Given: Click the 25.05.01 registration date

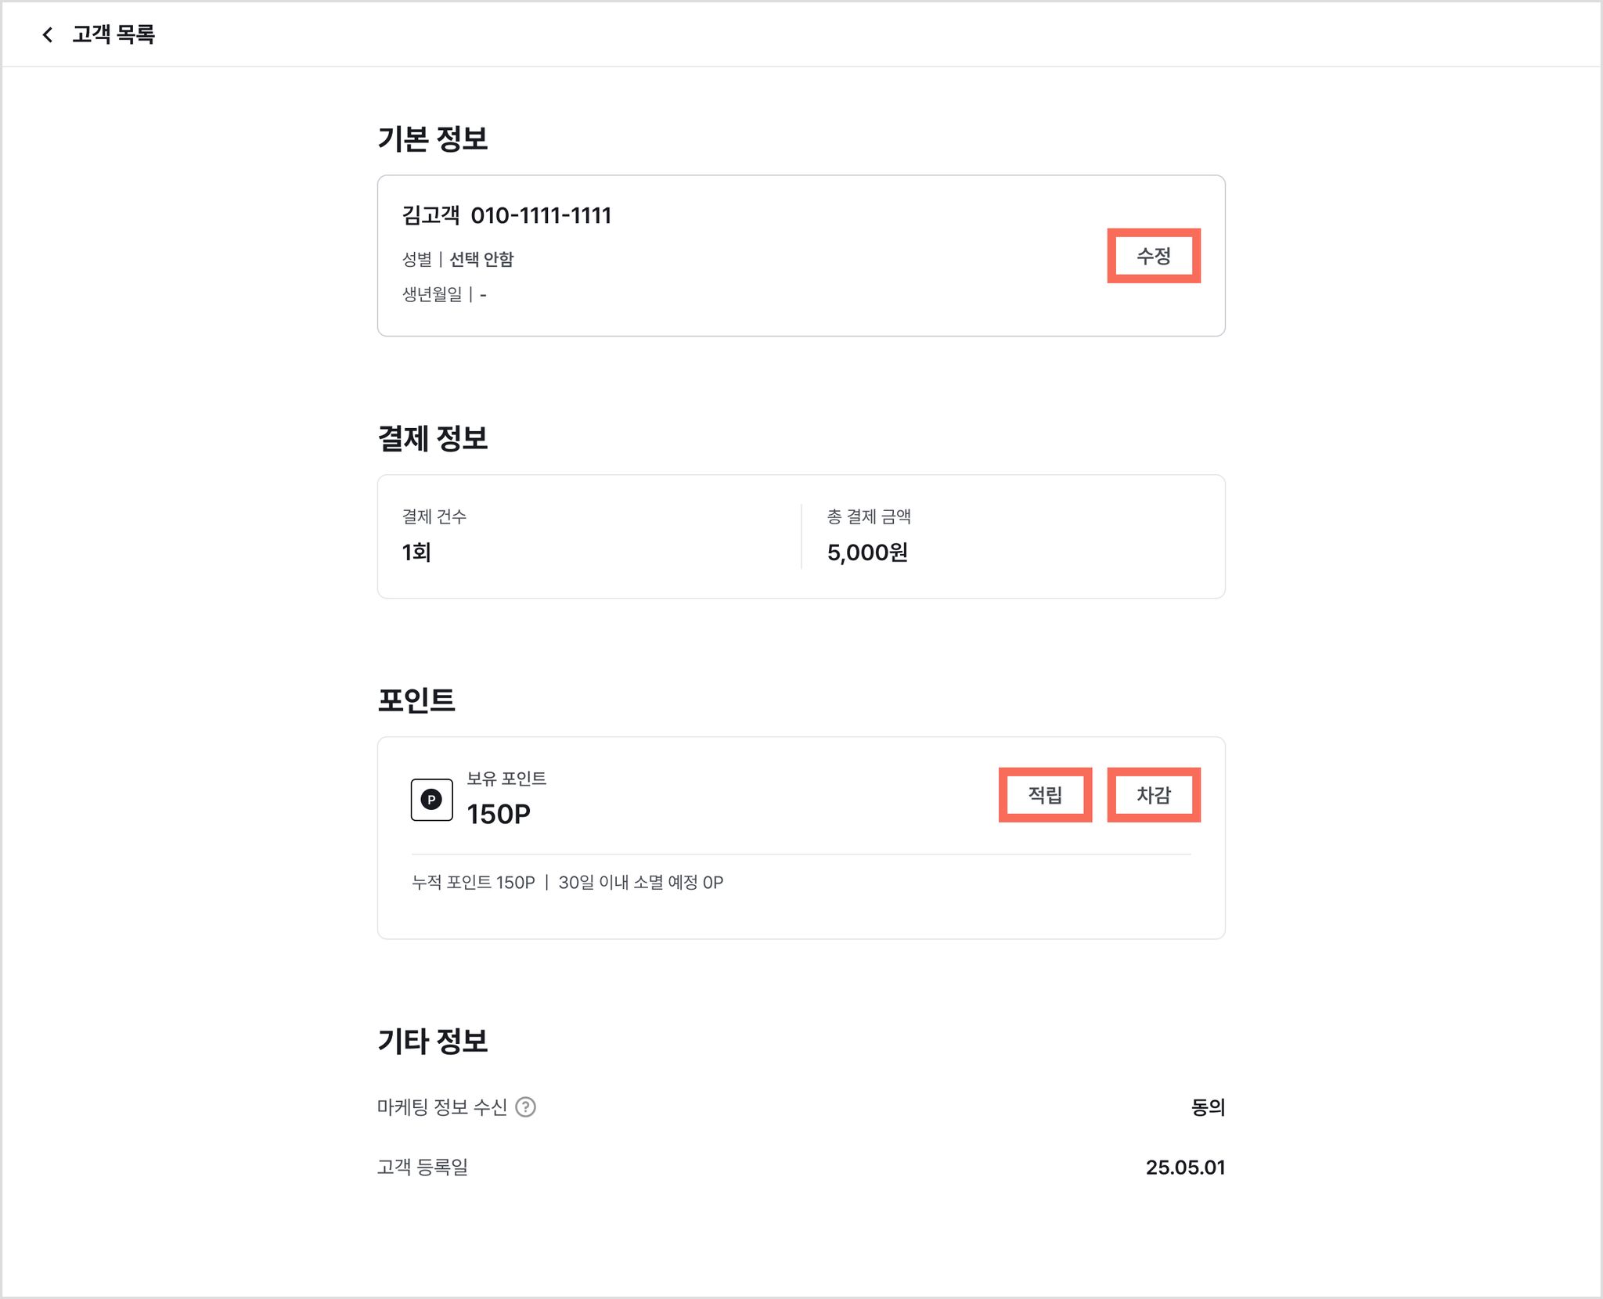Looking at the screenshot, I should point(1185,1168).
